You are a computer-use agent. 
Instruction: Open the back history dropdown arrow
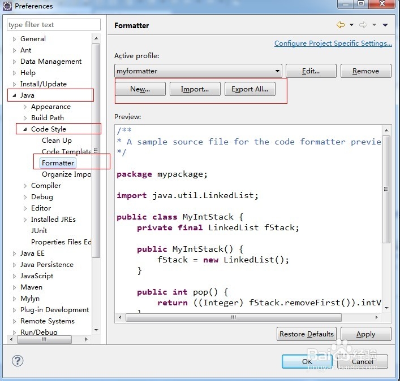[x=351, y=25]
